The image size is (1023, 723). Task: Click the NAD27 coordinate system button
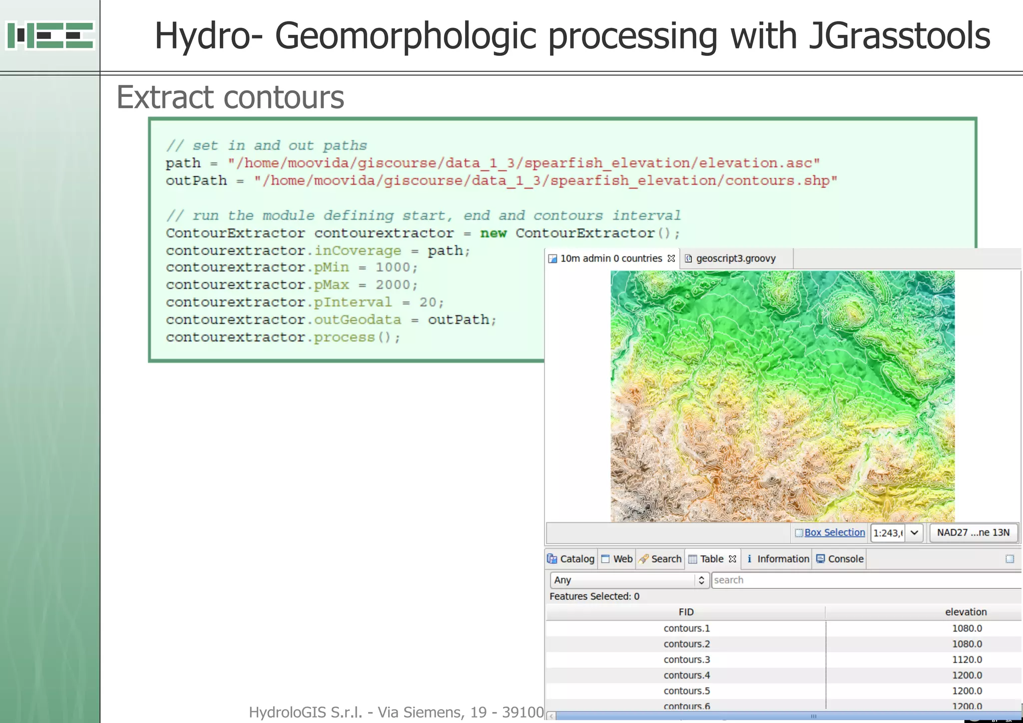pyautogui.click(x=973, y=532)
